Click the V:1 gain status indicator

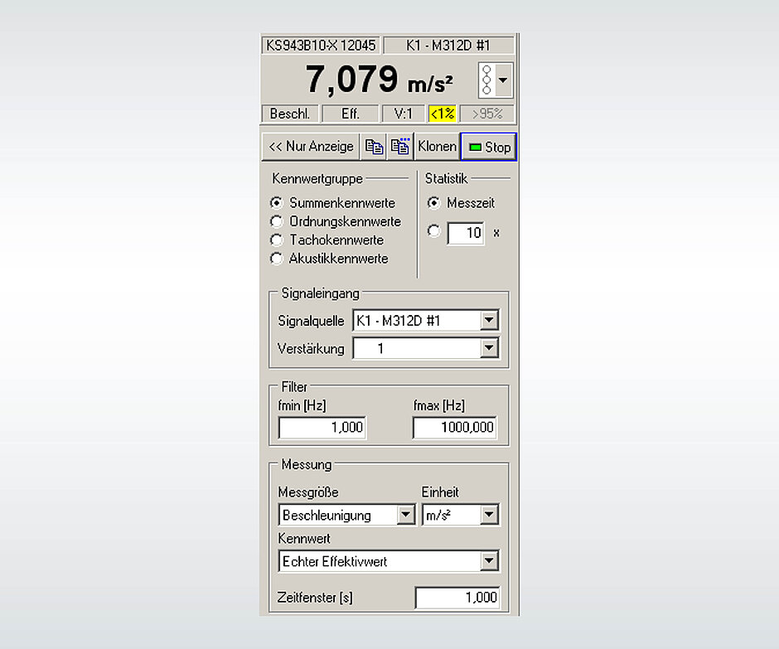pyautogui.click(x=403, y=114)
